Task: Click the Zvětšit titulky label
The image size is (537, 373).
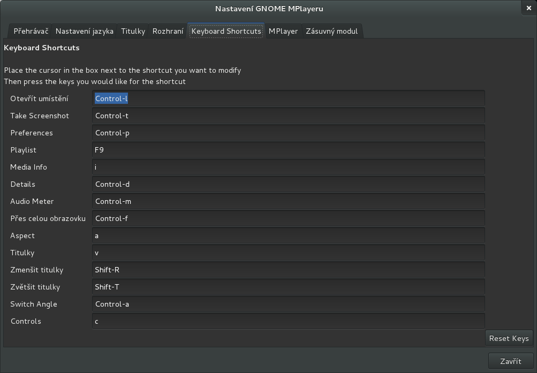Action: pos(35,287)
